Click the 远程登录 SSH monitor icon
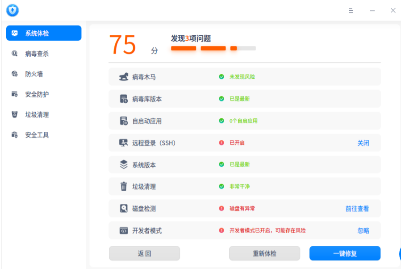 (124, 143)
